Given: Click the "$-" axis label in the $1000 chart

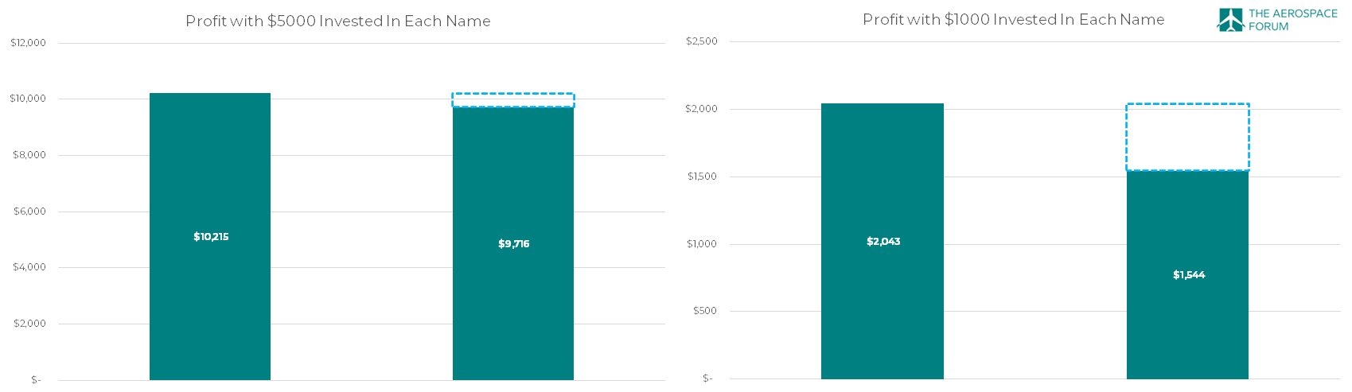Looking at the screenshot, I should tap(707, 378).
